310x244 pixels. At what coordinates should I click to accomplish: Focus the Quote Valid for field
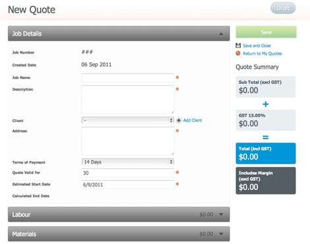click(128, 173)
